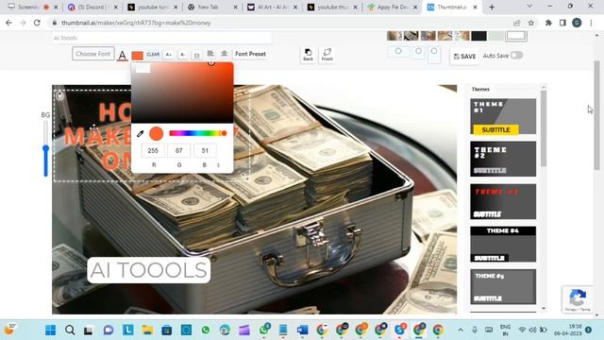Choose the first image background thumbnail
The height and width of the screenshot is (340, 604).
[394, 36]
